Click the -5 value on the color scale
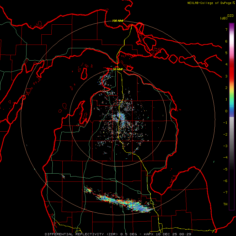The height and width of the screenshot is (236, 236). 225,169
